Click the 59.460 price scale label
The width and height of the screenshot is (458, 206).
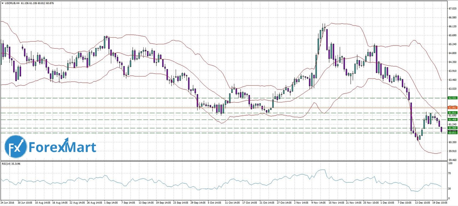pyautogui.click(x=452, y=160)
